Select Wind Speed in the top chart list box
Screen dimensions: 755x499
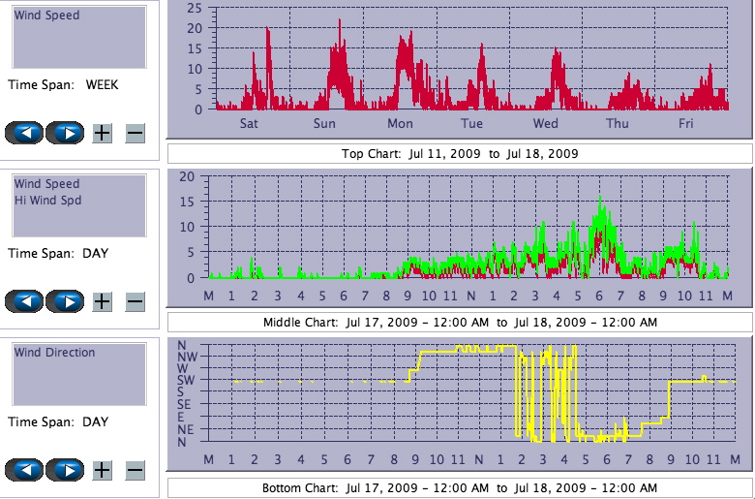47,16
